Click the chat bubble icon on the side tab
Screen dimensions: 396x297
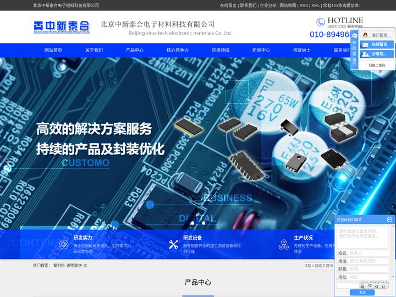355,36
